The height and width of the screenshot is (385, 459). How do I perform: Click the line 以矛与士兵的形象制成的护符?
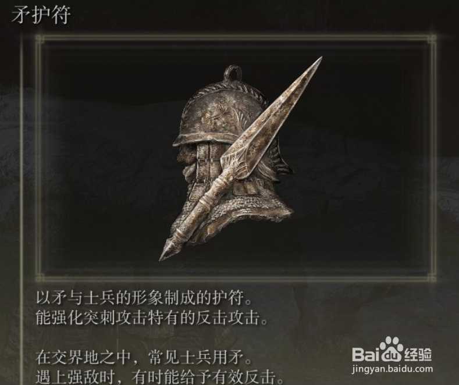(x=144, y=298)
